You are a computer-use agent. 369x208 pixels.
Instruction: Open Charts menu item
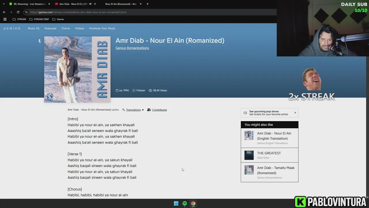tap(66, 28)
